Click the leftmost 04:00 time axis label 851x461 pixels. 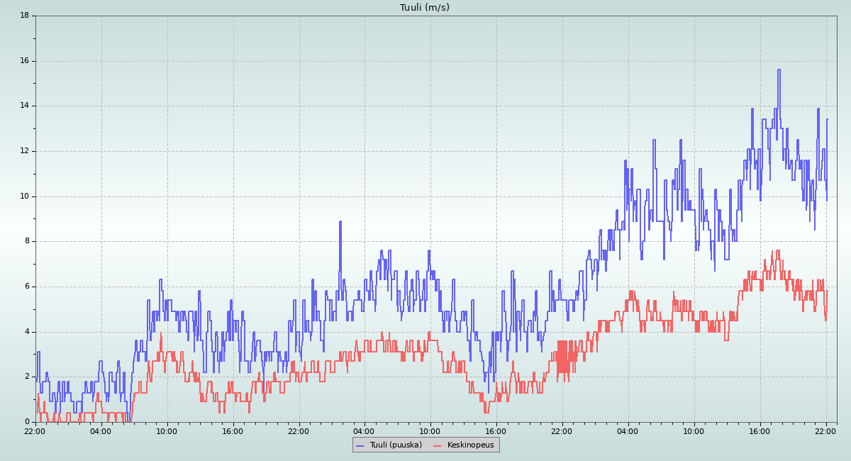(x=101, y=431)
